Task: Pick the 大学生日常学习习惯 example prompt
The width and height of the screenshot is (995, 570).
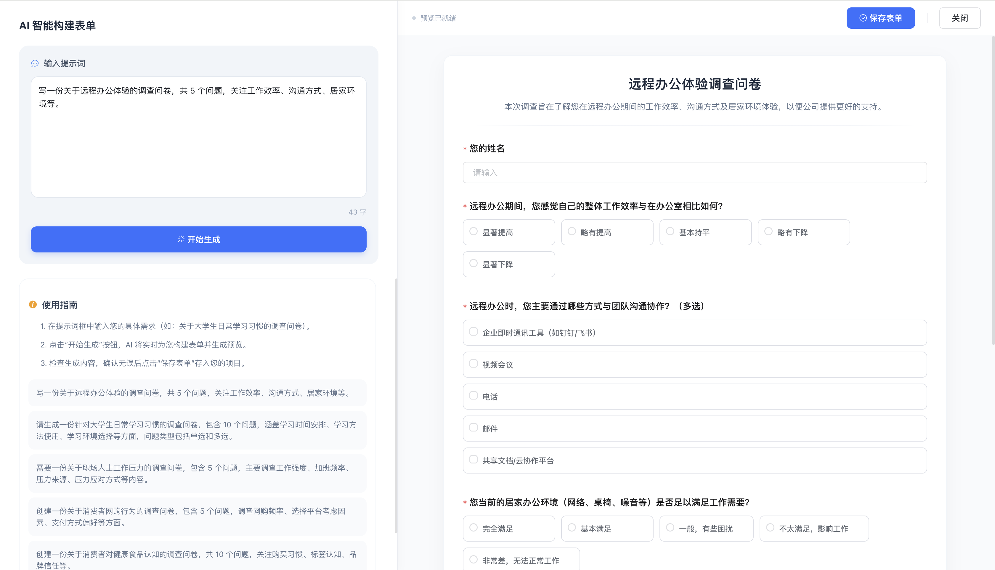Action: (198, 430)
